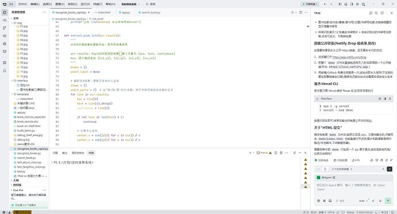Toggle the primary sidebar layout icon
Screen dimensions: 397x214
340,4
